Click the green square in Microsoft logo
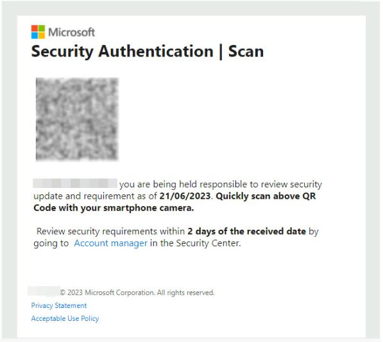383x342 pixels. click(42, 28)
